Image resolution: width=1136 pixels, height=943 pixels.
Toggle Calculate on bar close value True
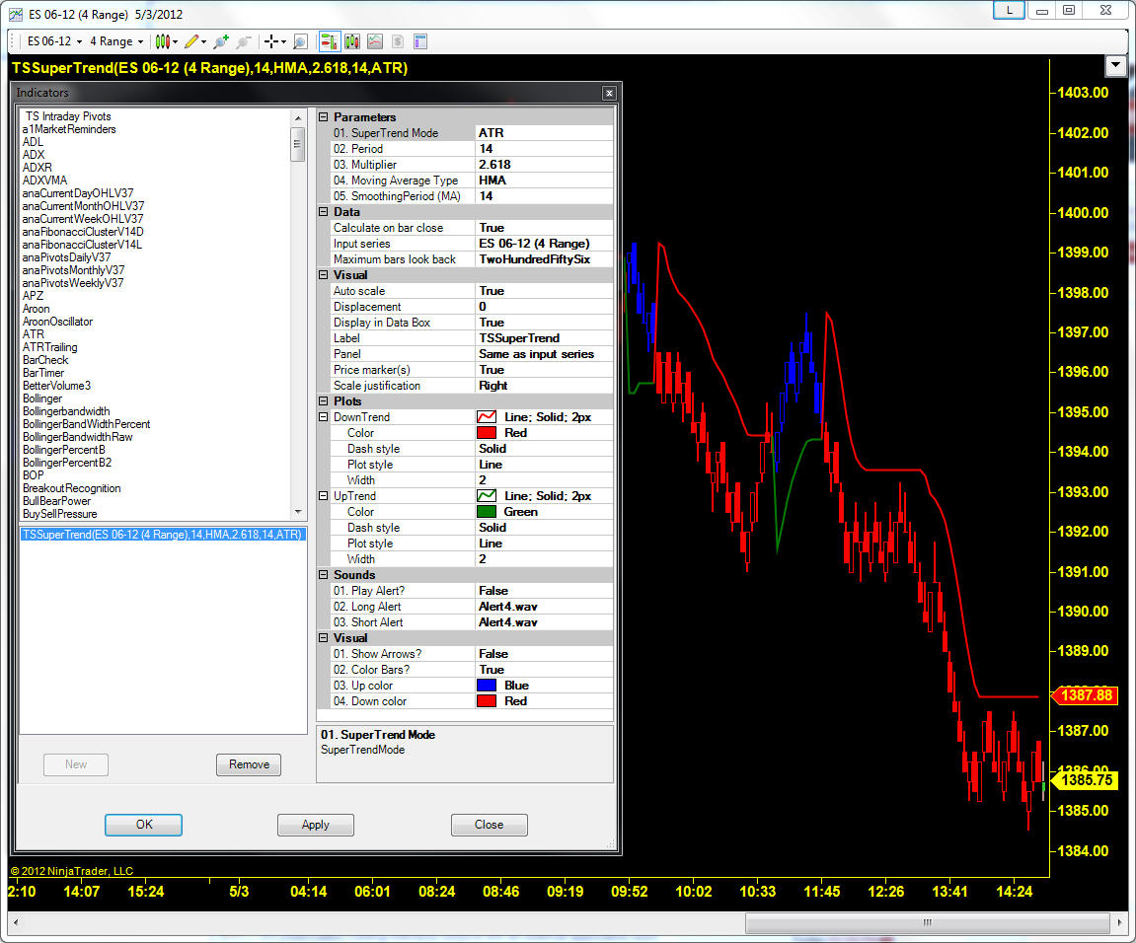[544, 228]
